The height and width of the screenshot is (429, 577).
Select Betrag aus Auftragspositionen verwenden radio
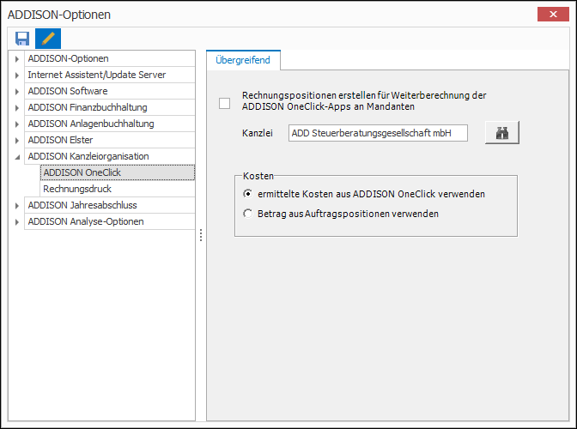[x=248, y=214]
